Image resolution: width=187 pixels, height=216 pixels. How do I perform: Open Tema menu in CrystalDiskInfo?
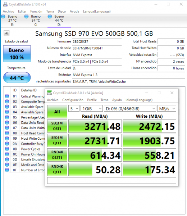[x=50, y=11]
